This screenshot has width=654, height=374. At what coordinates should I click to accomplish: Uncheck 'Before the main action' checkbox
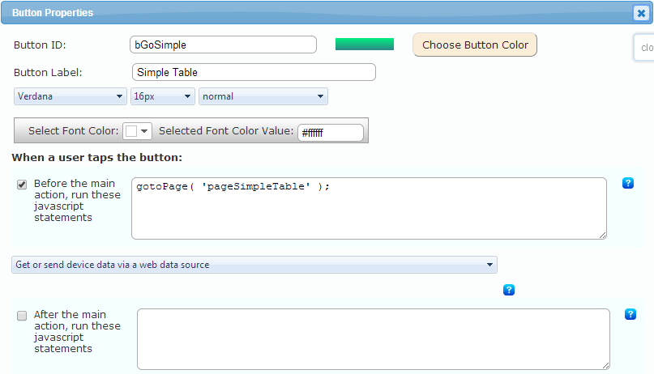click(22, 185)
